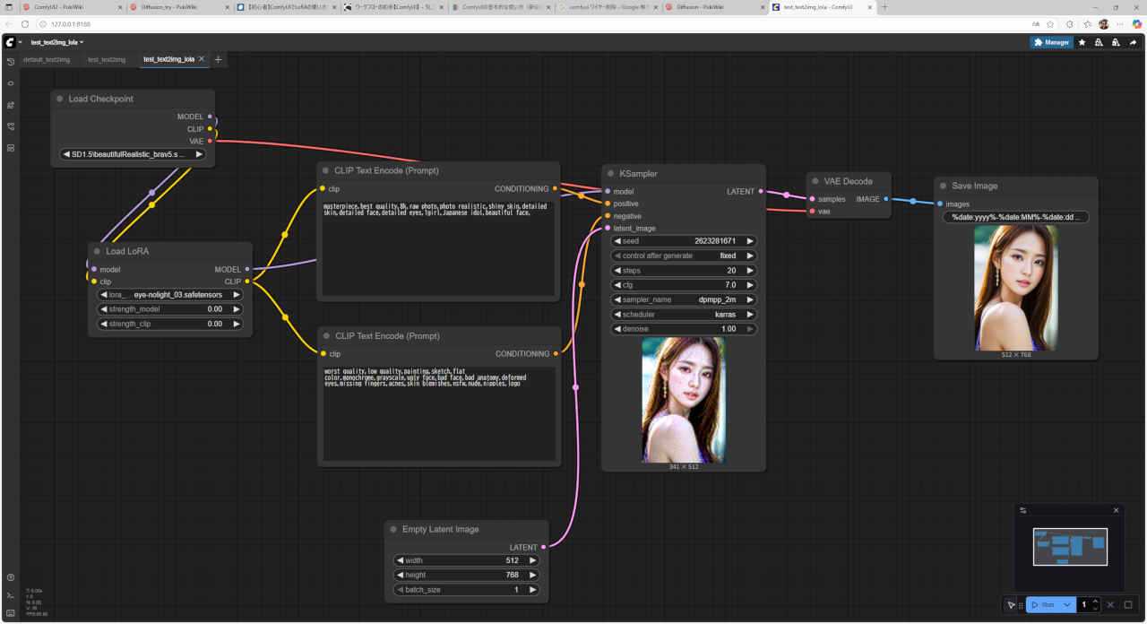1147x624 pixels.
Task: Close the minimap panel
Action: point(1116,511)
